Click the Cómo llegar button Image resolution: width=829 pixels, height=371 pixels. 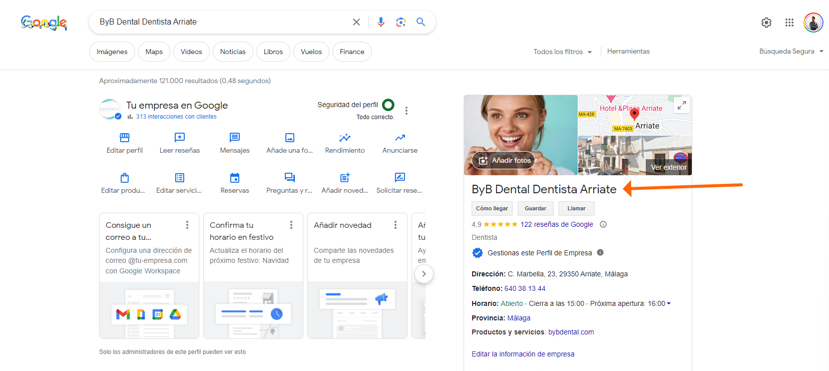tap(492, 208)
